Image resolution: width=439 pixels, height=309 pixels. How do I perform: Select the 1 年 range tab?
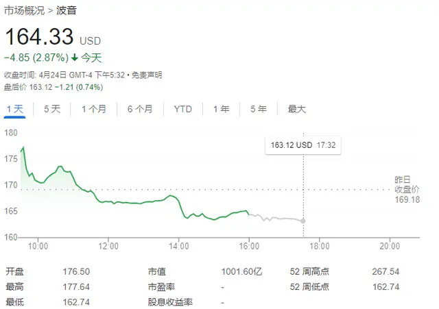(x=221, y=109)
